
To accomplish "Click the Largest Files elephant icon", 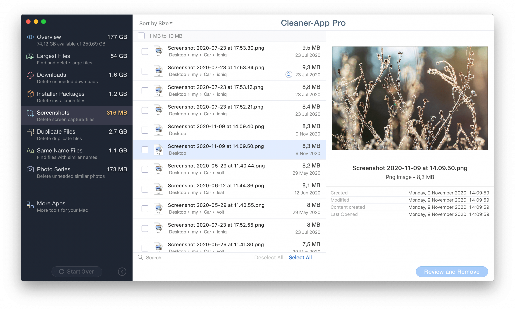I will (30, 56).
